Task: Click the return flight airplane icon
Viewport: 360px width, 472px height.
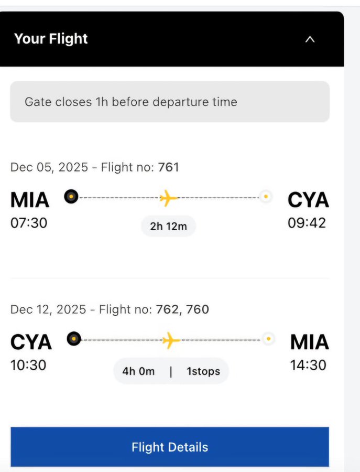Action: (x=171, y=340)
